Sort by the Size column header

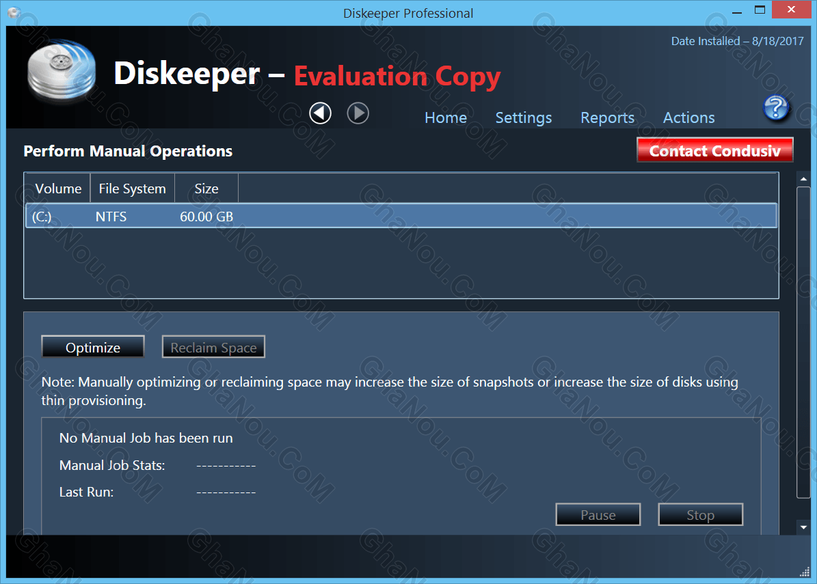tap(206, 189)
